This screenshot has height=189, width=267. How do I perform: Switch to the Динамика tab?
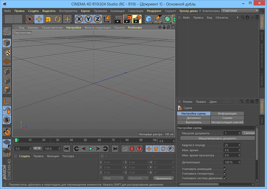pos(194,118)
